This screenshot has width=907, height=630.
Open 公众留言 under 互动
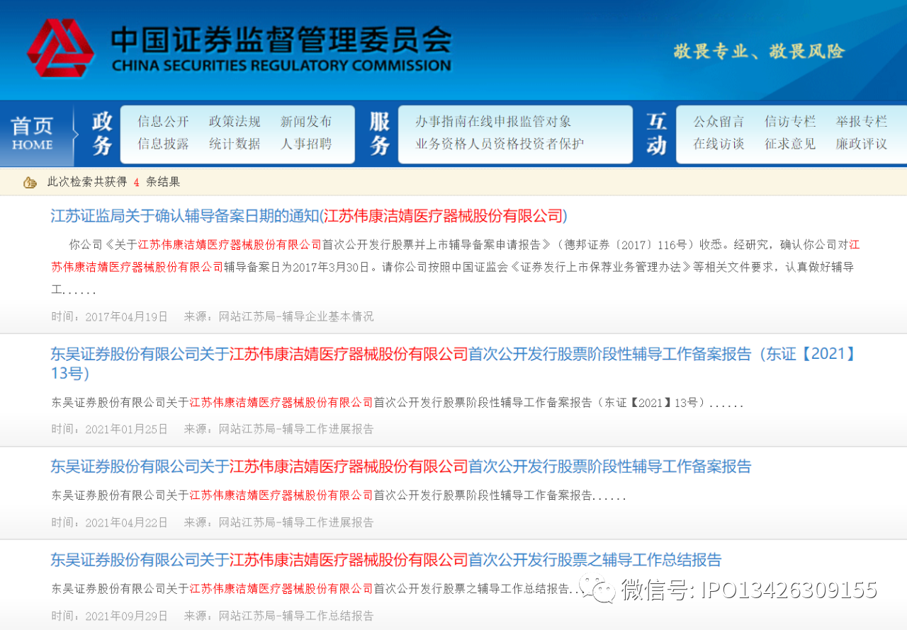coord(719,122)
